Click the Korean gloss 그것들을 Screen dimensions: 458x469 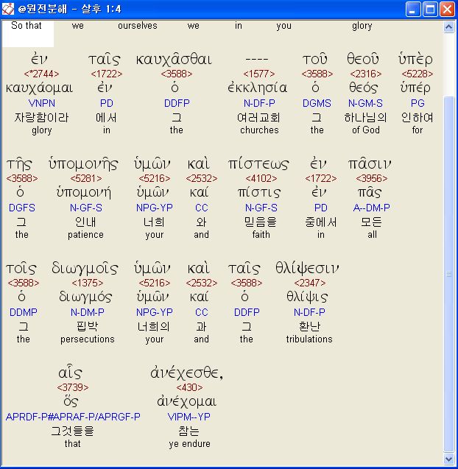coord(73,431)
